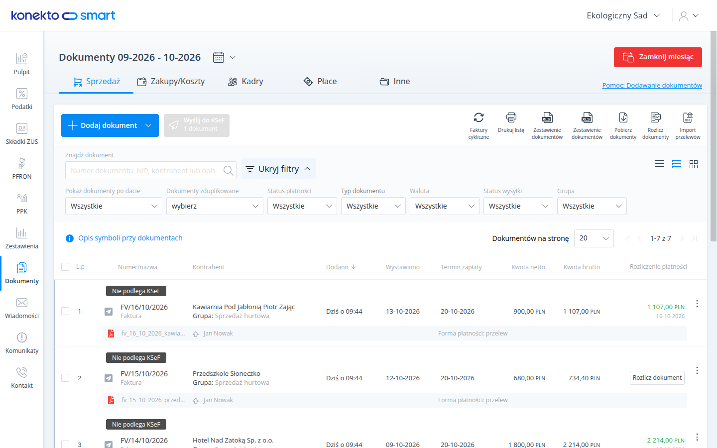The image size is (717, 448).
Task: Click Dodaj dokument button
Action: [110, 125]
